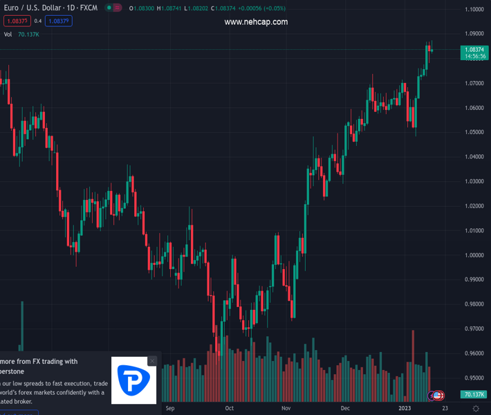Click the purple lightning event icon
Screen dimensions: 491x415
click(432, 395)
